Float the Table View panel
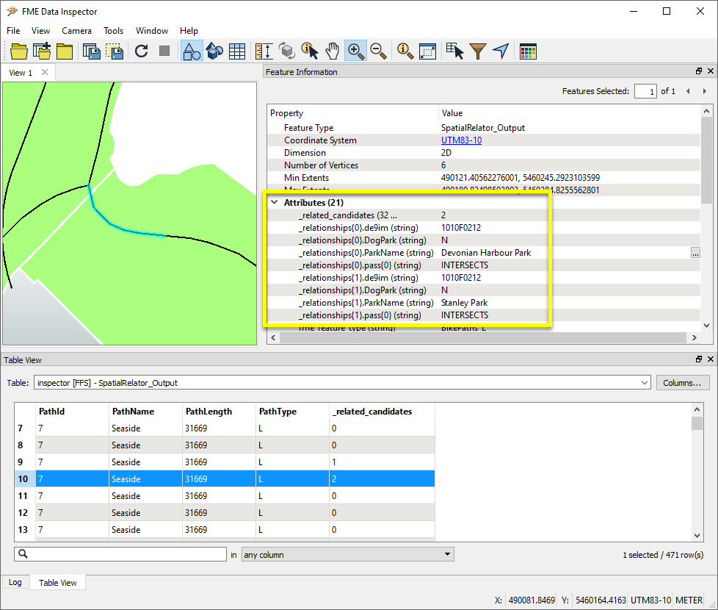 pos(699,359)
